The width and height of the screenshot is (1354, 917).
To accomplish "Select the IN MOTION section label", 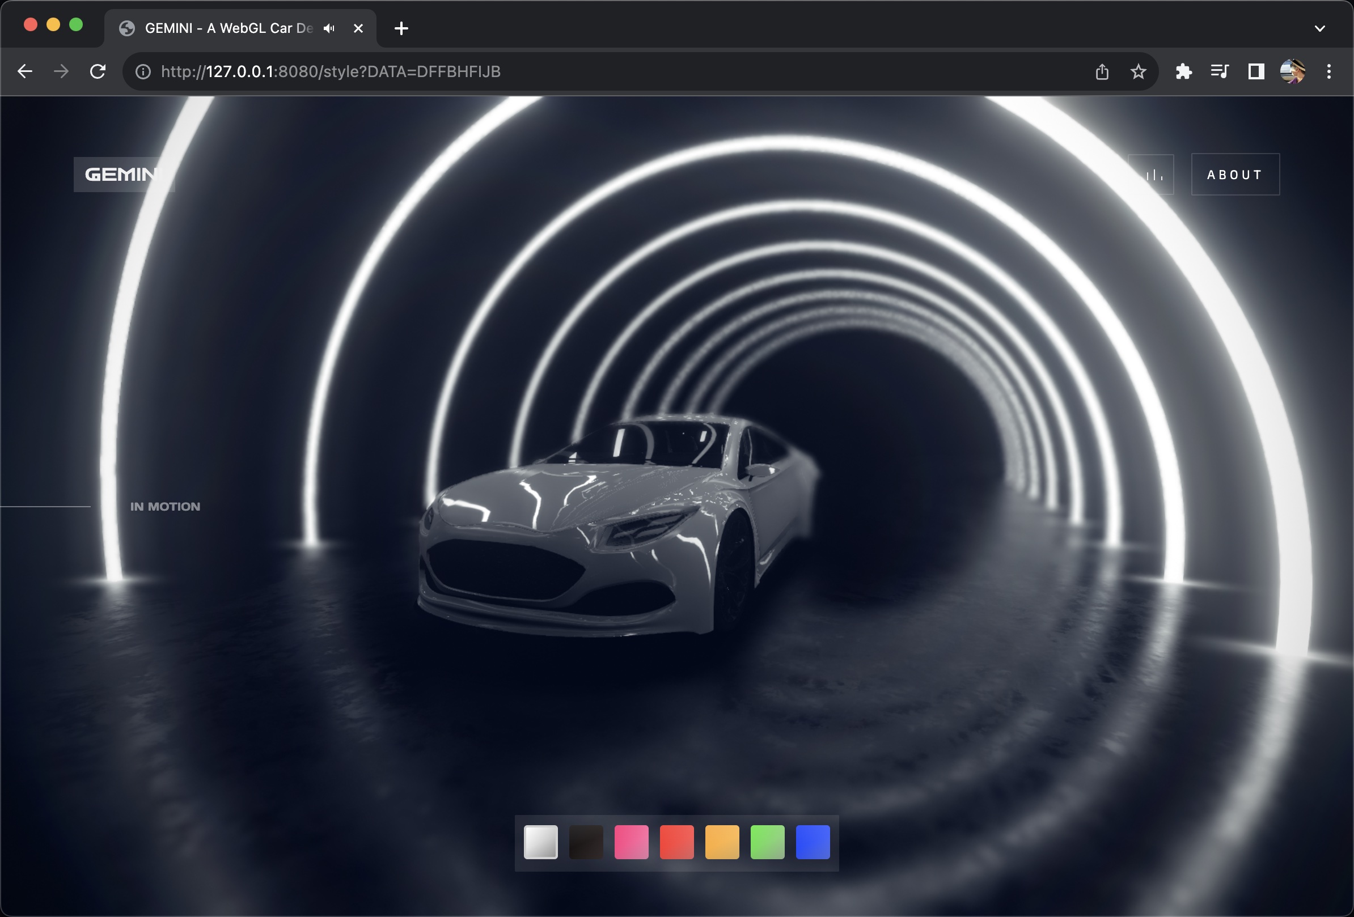I will pyautogui.click(x=165, y=507).
